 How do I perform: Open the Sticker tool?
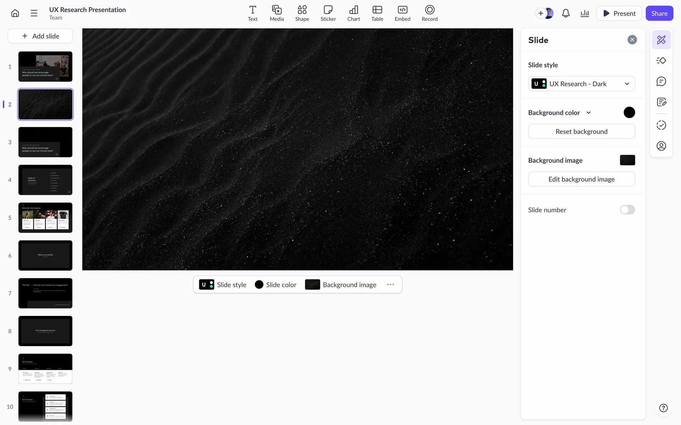click(328, 13)
